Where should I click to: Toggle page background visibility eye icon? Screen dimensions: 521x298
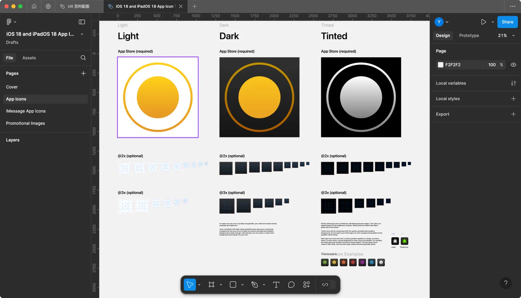(513, 65)
